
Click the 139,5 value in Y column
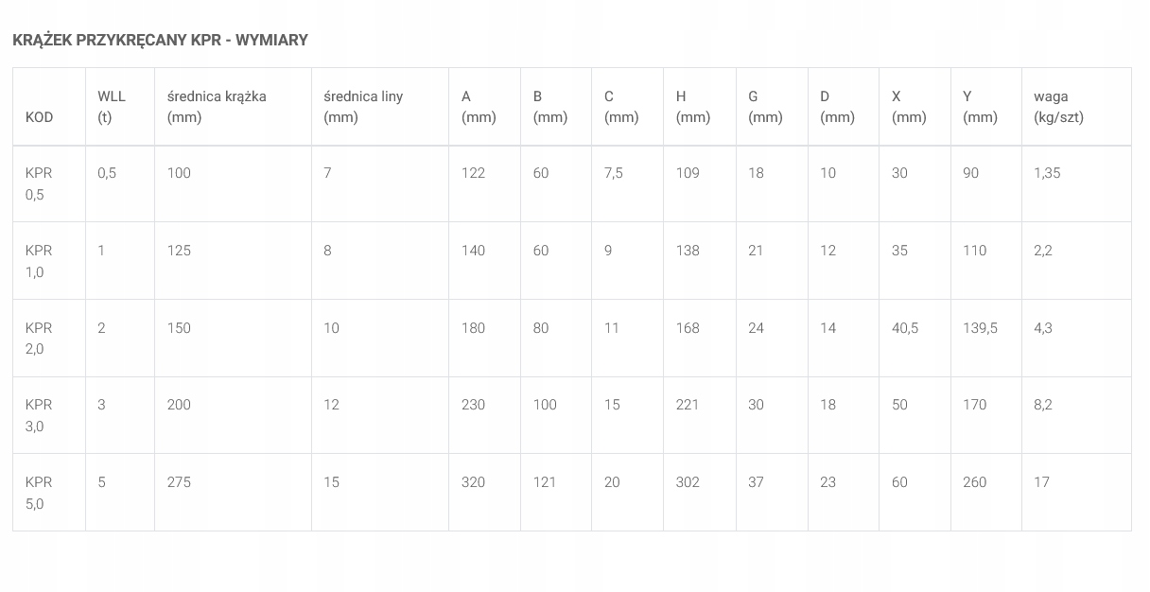click(x=980, y=328)
